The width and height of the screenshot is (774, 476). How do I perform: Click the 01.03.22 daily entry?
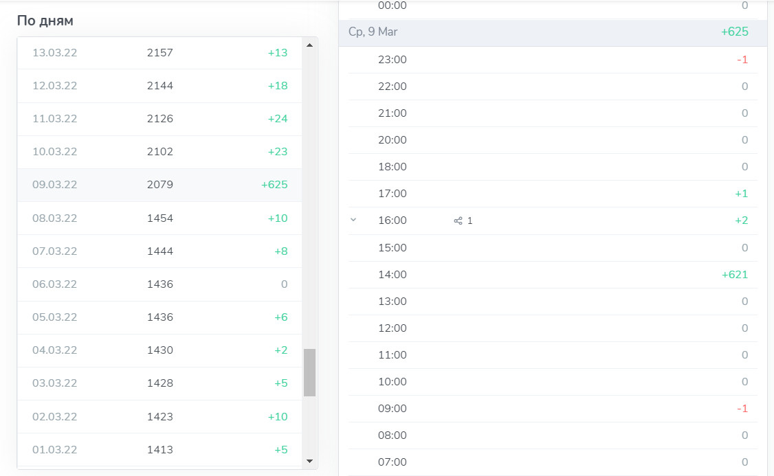(x=159, y=450)
